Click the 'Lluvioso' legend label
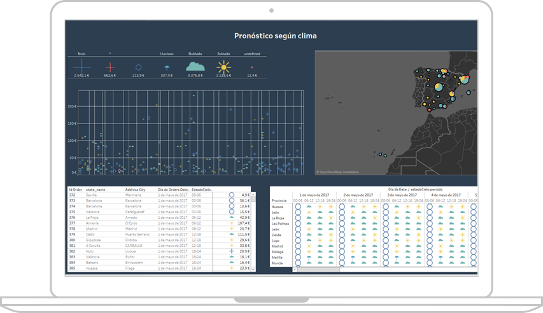 click(167, 53)
